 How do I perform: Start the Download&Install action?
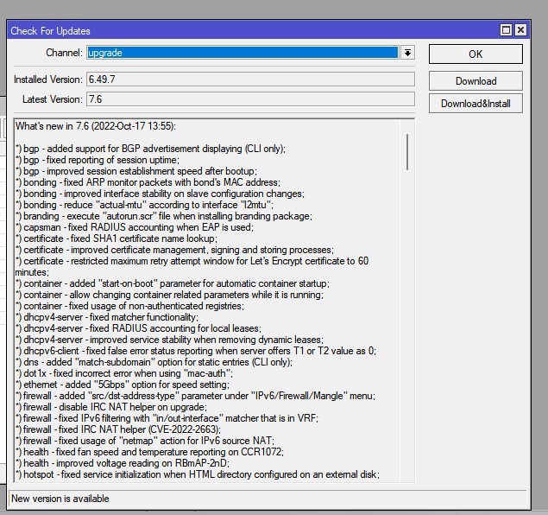click(476, 104)
